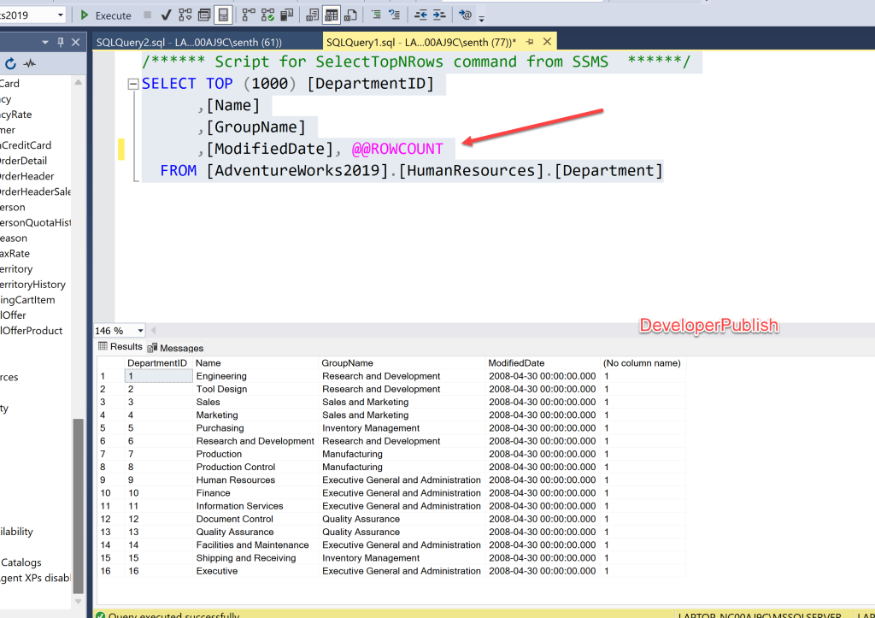Click the Decrease Indent toolbar icon
This screenshot has height=618, width=875.
[420, 15]
